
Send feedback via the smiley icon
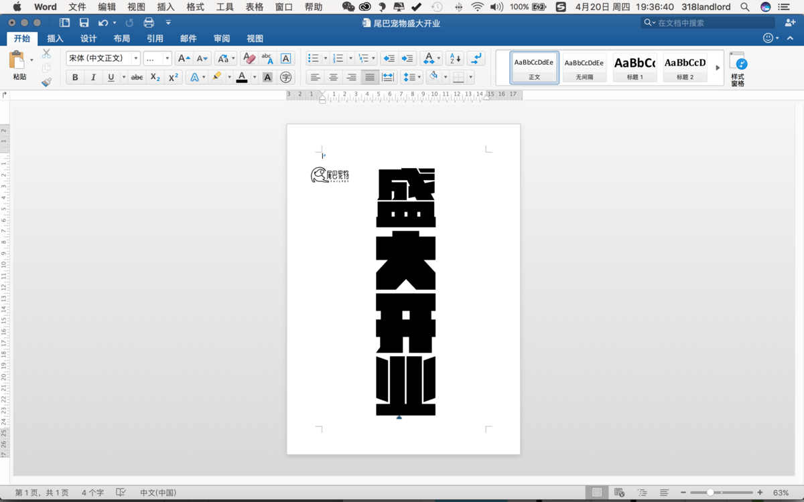(x=768, y=38)
